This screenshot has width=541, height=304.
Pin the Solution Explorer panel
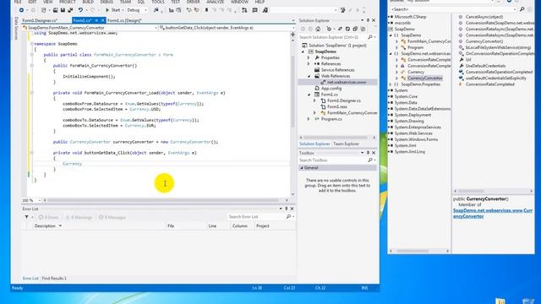(368, 20)
